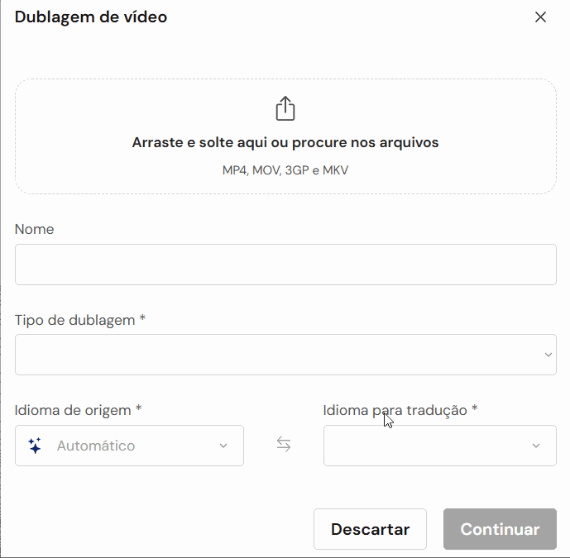Click the chevron in Idioma para tradução
Viewport: 570px width, 558px height.
pyautogui.click(x=536, y=446)
